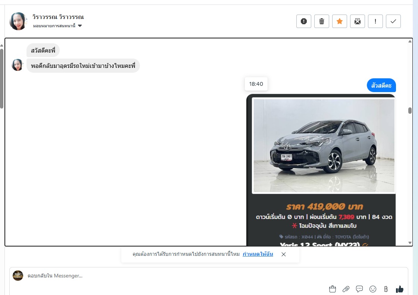This screenshot has height=295, width=418.
Task: Click contact name วิราวรรณ วิราวรรณ
Action: coord(58,17)
